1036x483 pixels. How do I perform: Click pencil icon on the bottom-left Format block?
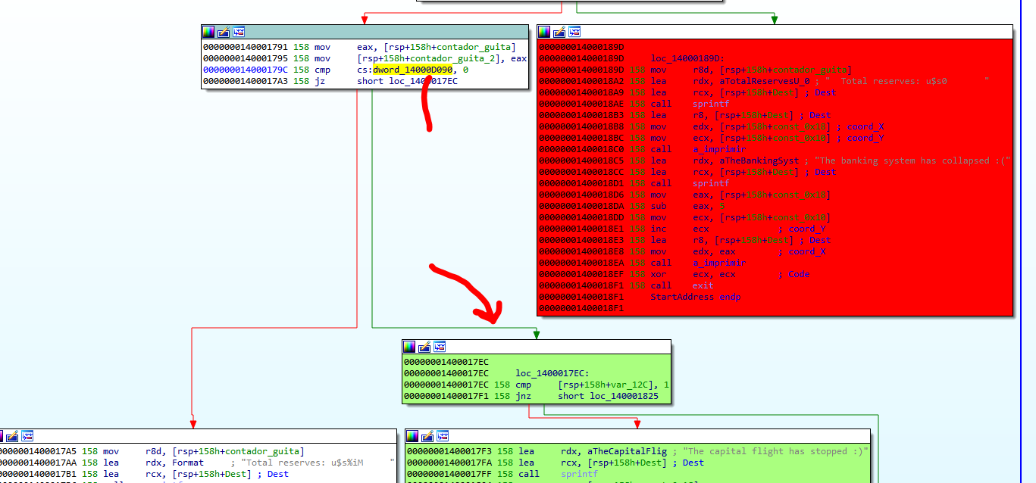click(12, 436)
